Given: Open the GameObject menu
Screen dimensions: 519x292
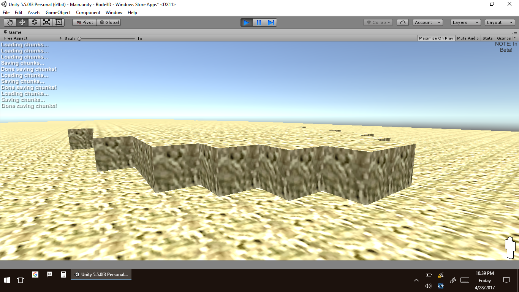Looking at the screenshot, I should click(x=58, y=13).
